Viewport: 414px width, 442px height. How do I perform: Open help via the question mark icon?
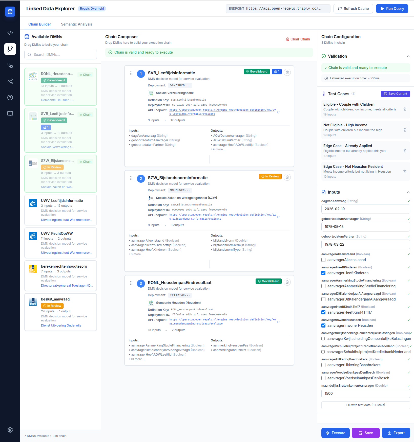pyautogui.click(x=10, y=97)
